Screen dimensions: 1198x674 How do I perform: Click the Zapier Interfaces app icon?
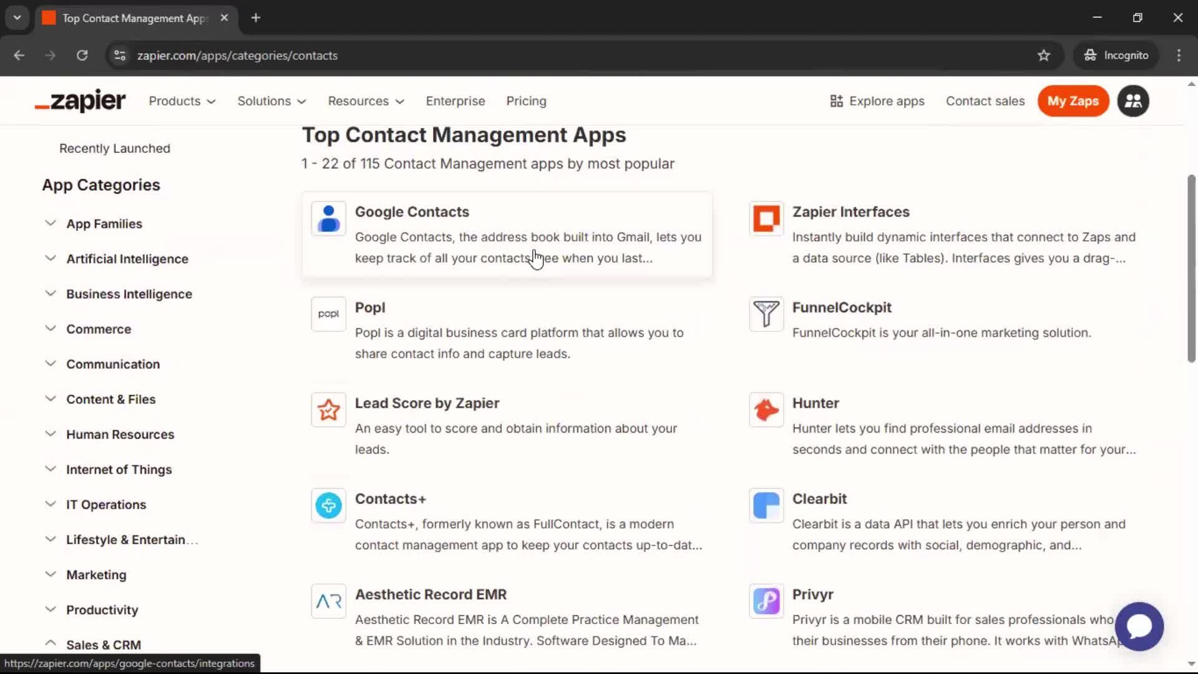point(766,218)
